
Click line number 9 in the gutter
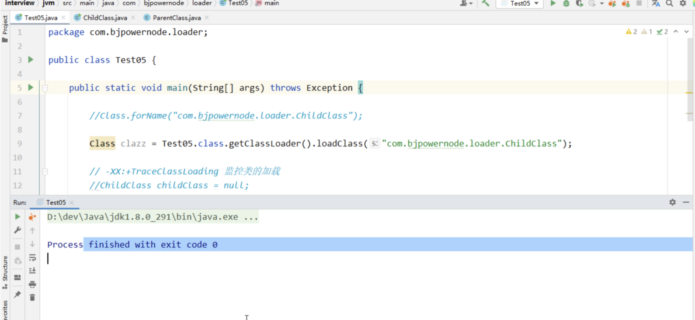point(20,143)
